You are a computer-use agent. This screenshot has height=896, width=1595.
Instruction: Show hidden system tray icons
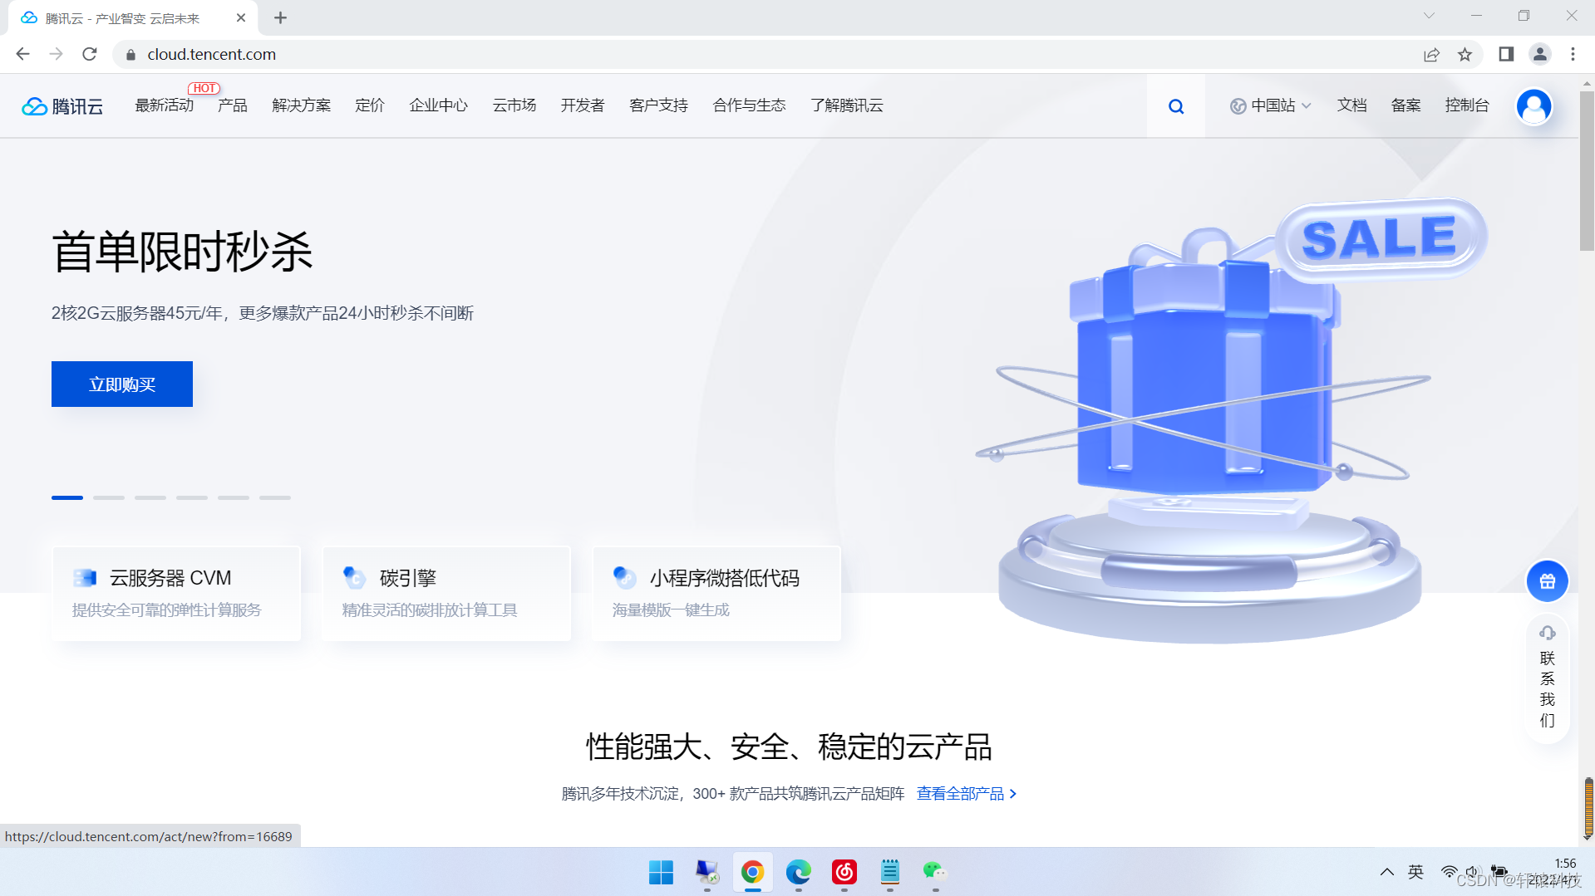(1387, 872)
